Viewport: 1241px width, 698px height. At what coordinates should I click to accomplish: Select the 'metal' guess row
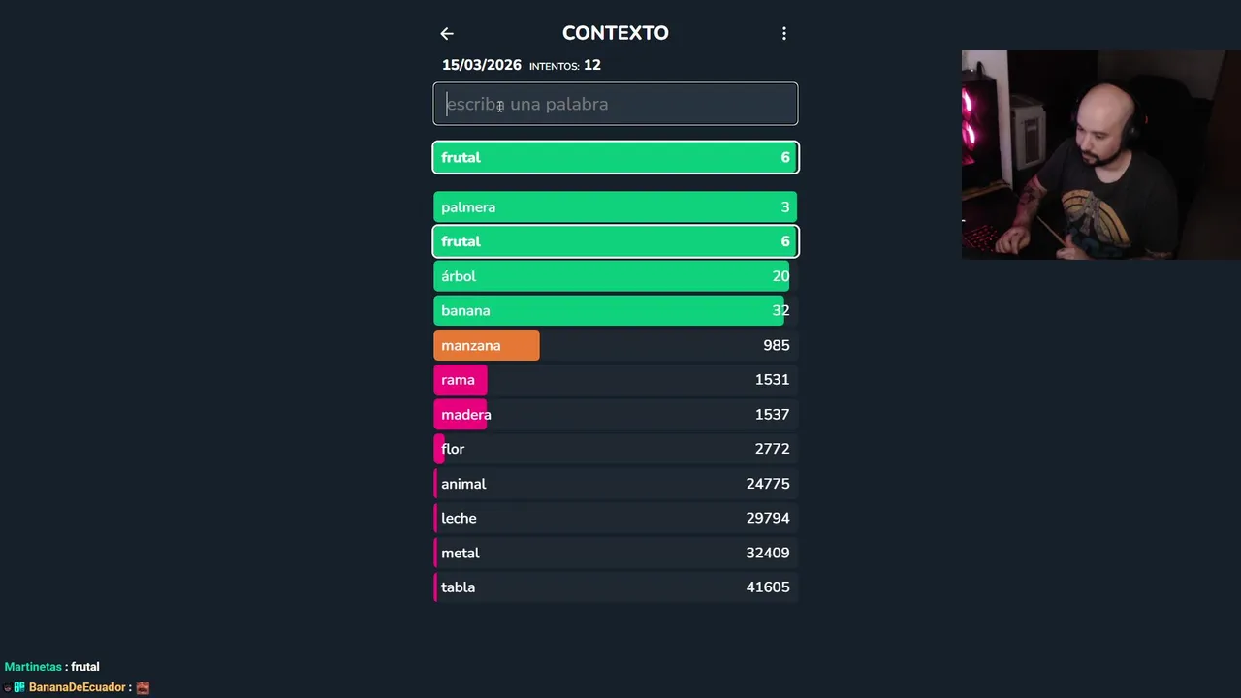(615, 553)
